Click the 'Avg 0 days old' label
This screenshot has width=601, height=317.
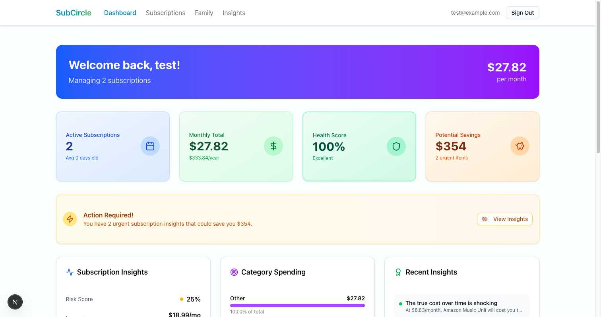tap(82, 158)
